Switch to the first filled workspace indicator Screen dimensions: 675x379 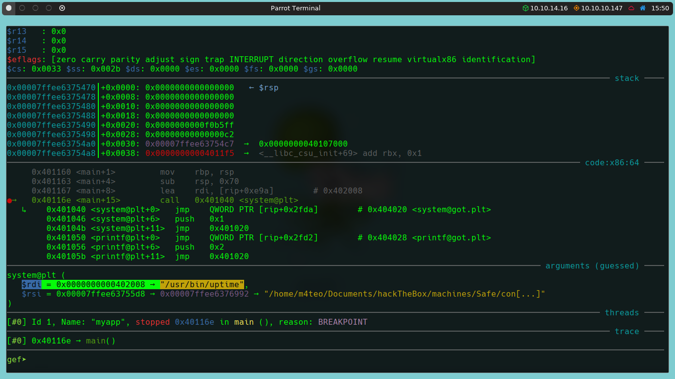[x=8, y=8]
